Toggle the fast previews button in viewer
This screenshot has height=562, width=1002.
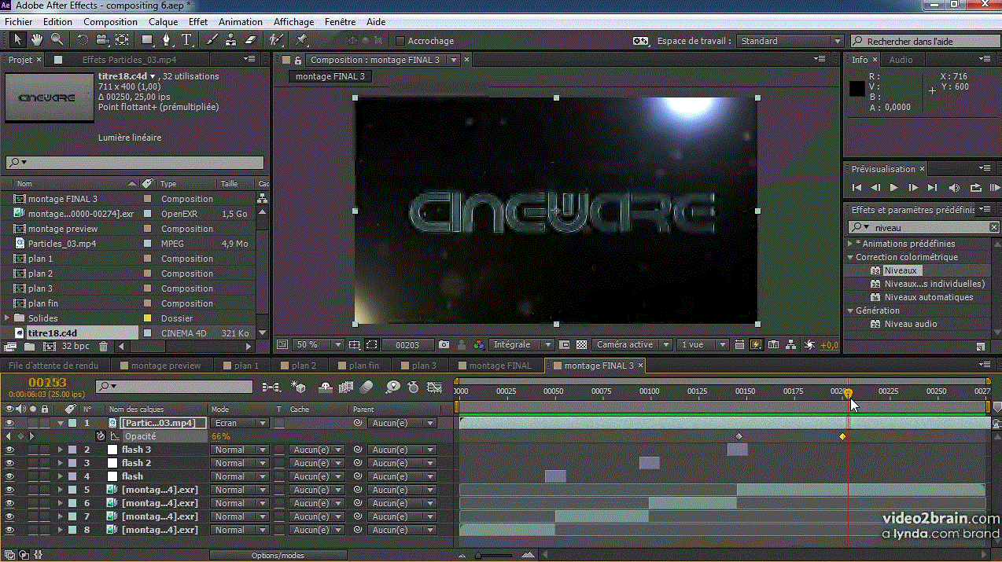(x=757, y=344)
